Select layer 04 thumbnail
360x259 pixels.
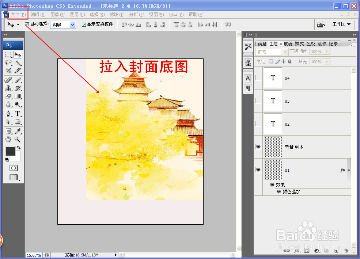[x=273, y=78]
